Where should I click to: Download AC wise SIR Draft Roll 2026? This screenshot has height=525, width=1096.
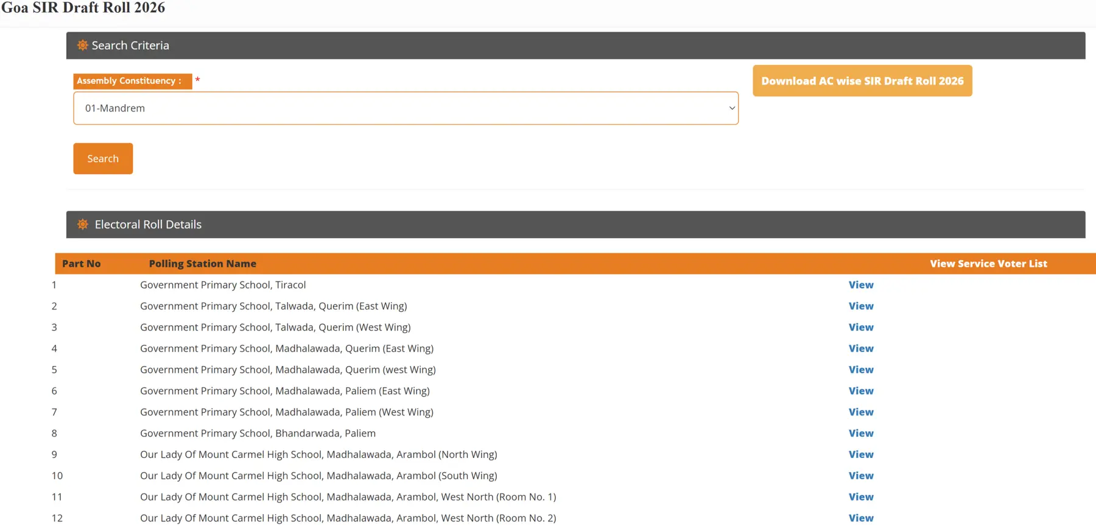coord(862,81)
